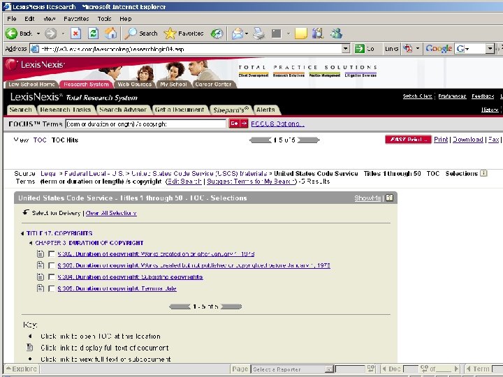Refresh the page with green arrows icon
The width and height of the screenshot is (503, 377).
(94, 34)
